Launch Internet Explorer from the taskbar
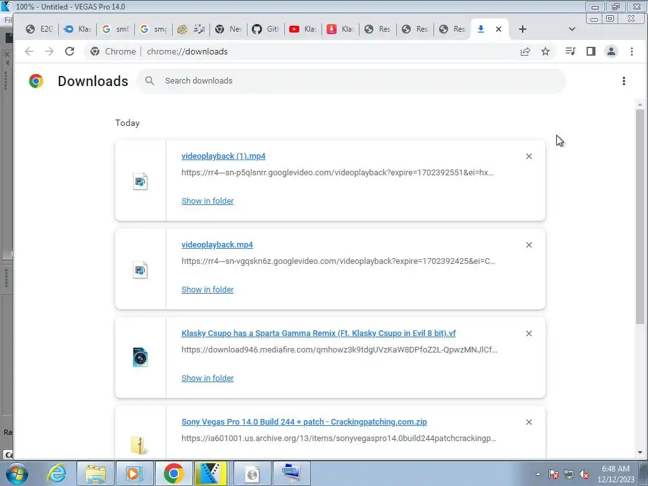Screen dimensions: 648x486 56,473
